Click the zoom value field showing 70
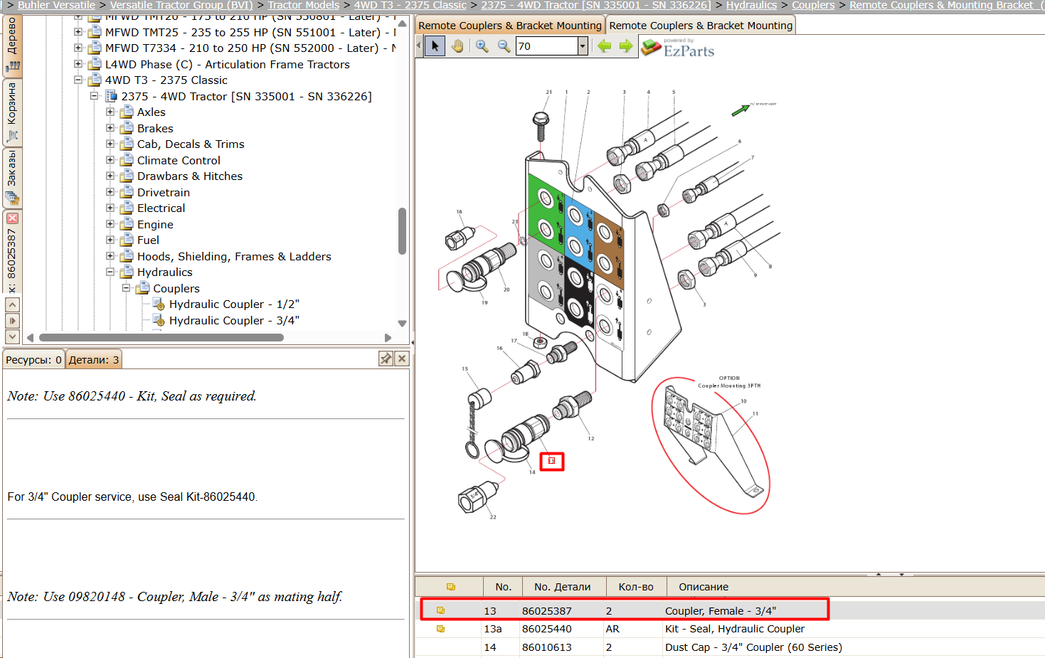The height and width of the screenshot is (658, 1045). (546, 46)
